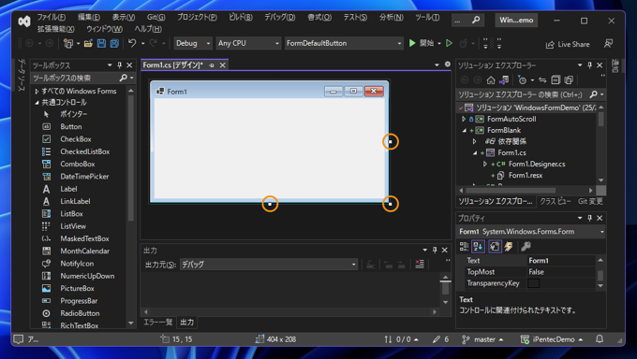Toggle the pin of Output panel
This screenshot has height=359, width=637.
pyautogui.click(x=435, y=251)
